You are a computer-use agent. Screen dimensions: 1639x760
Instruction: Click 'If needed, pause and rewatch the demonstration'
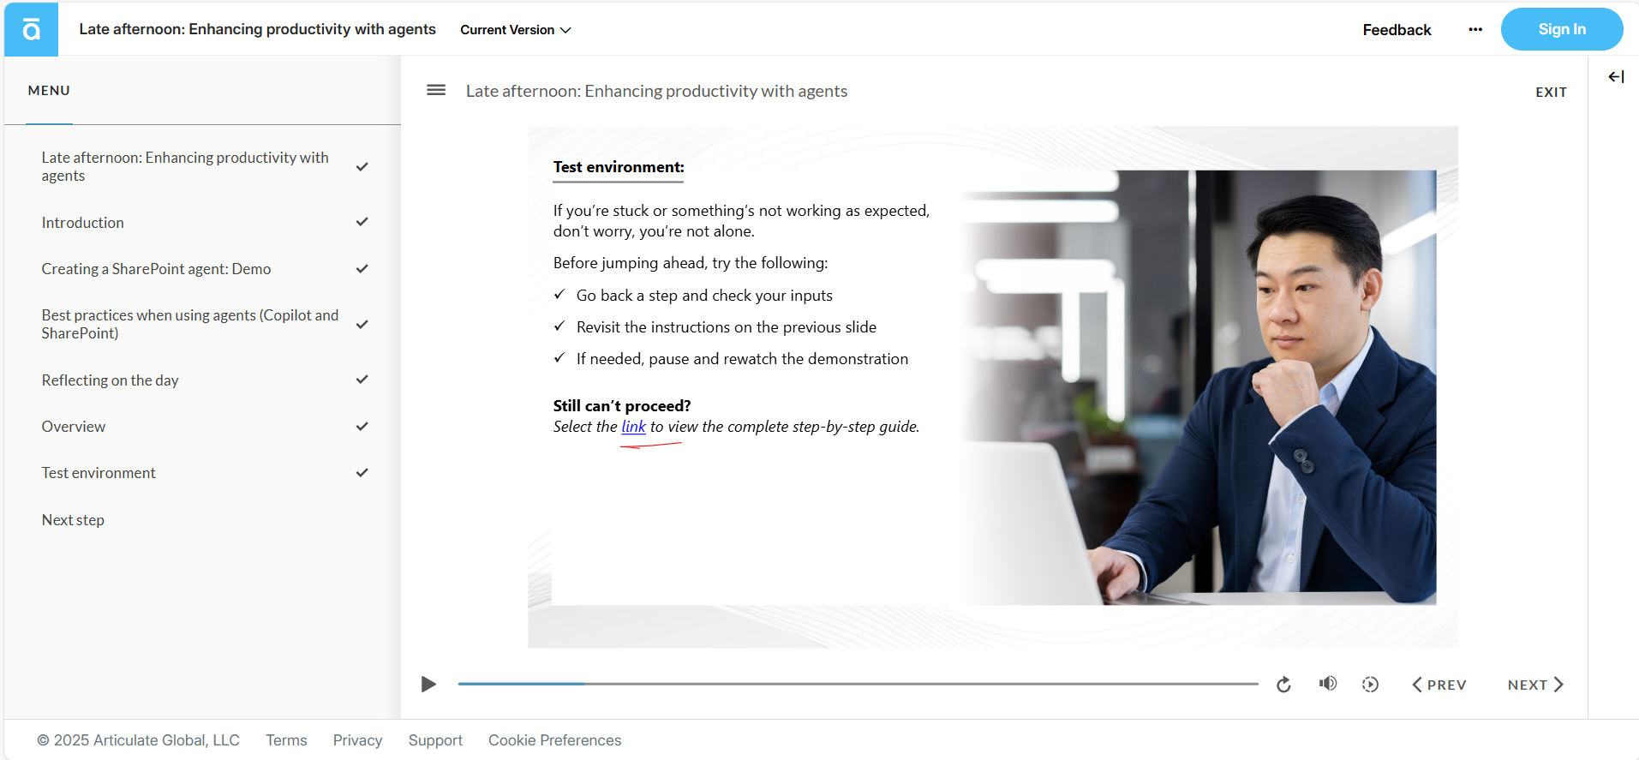pos(742,359)
